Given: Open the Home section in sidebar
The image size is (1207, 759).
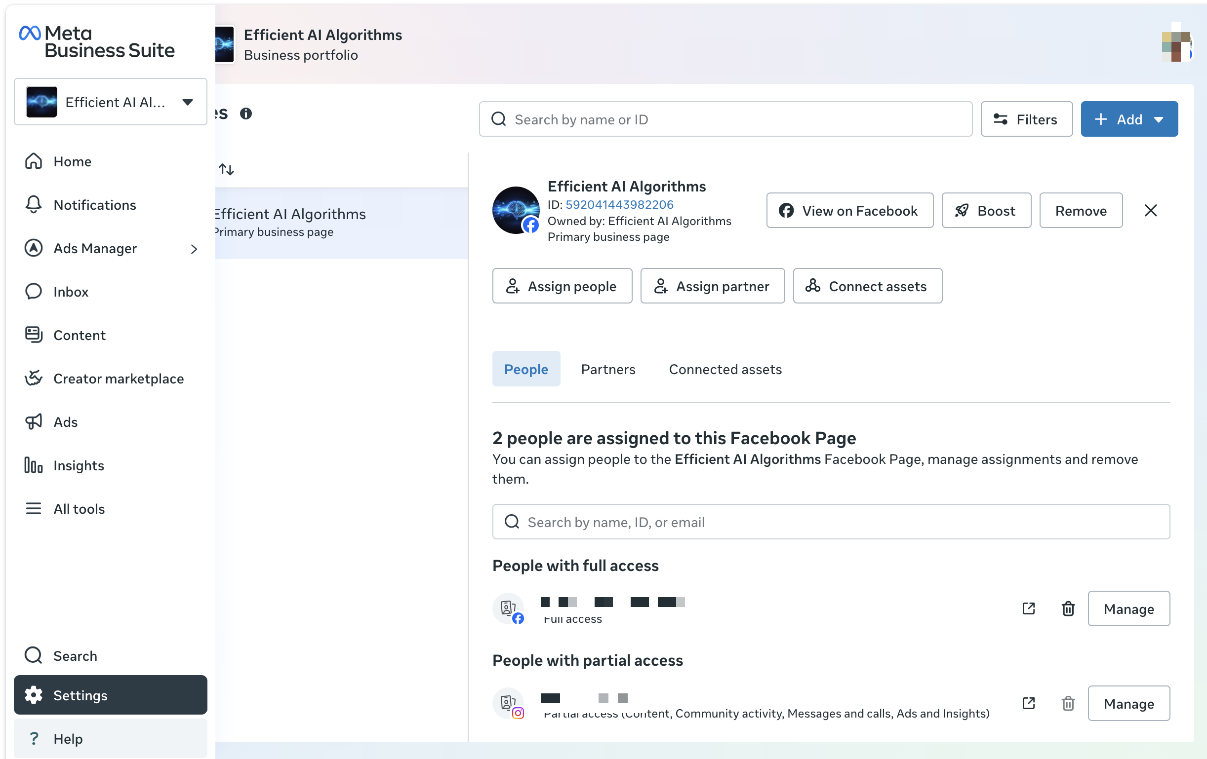Looking at the screenshot, I should (110, 161).
